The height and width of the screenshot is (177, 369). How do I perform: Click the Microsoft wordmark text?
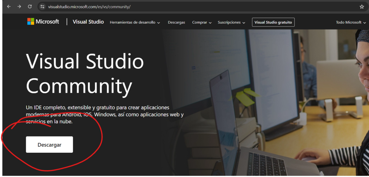pyautogui.click(x=47, y=22)
